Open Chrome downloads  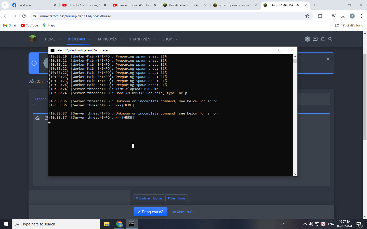tap(343, 16)
